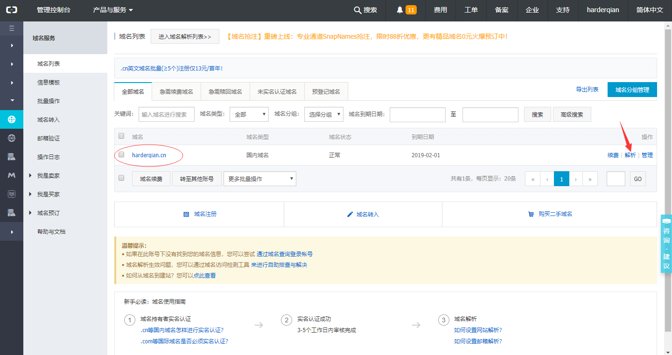
Task: Open the harderqian.cn domain link
Action: point(149,155)
